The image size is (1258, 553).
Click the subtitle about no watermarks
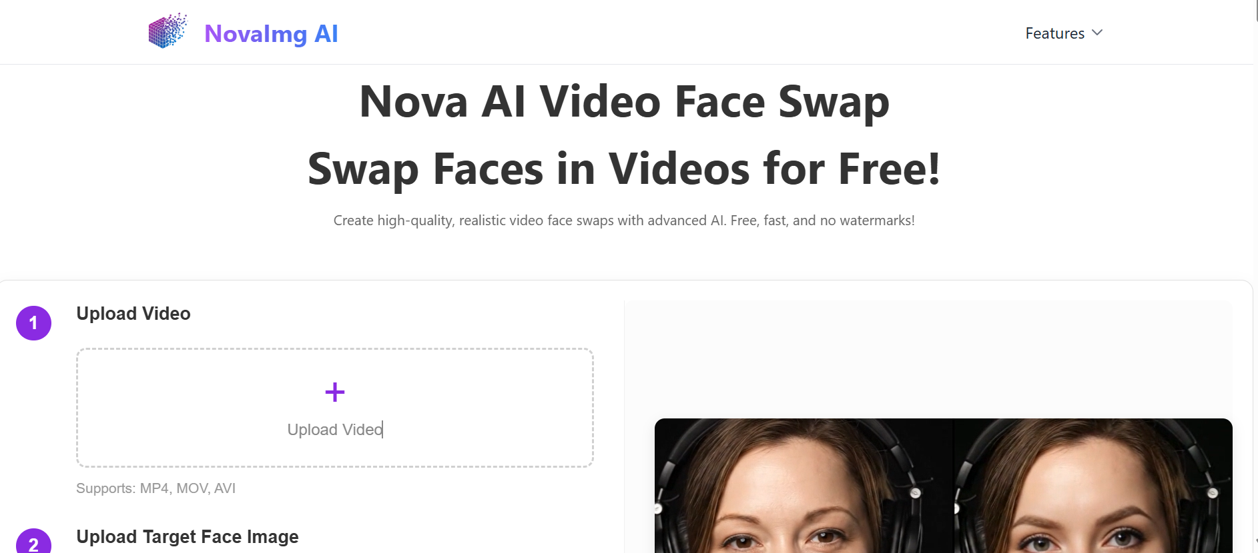624,221
